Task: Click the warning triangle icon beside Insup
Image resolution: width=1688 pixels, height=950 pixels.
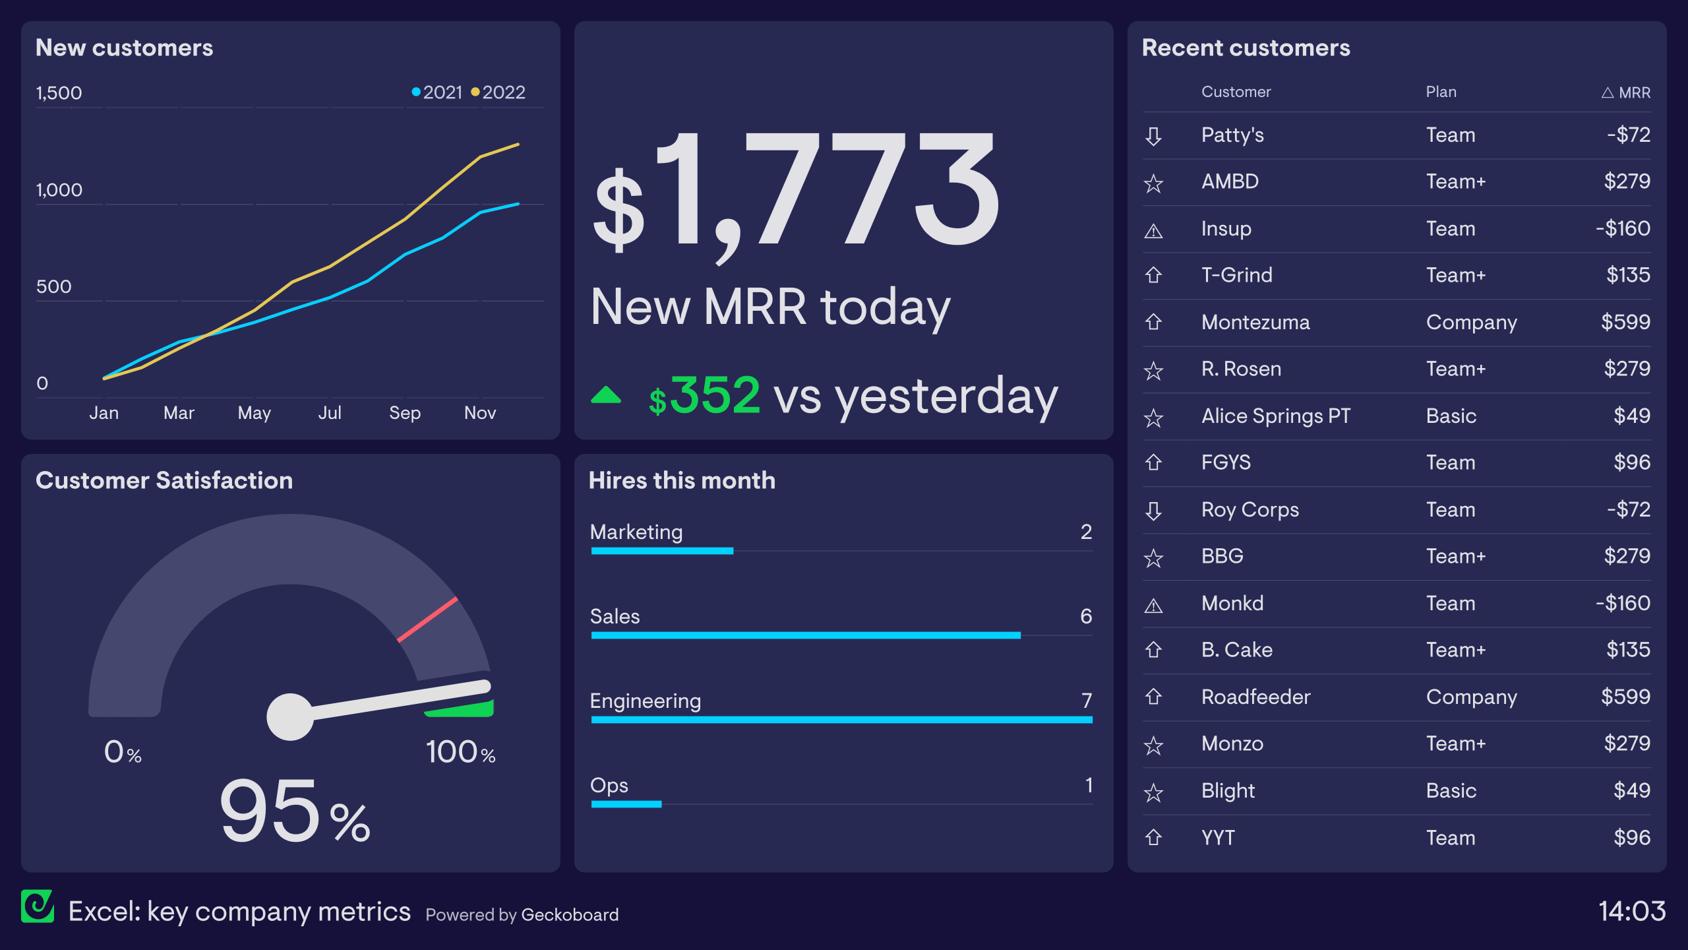Action: pos(1153,230)
